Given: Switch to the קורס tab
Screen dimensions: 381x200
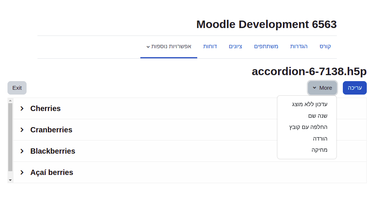Looking at the screenshot, I should point(325,47).
